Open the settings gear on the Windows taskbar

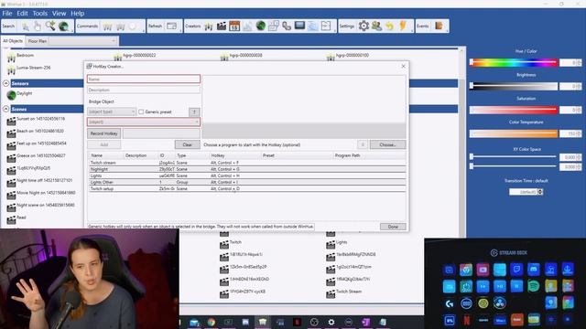click(331, 322)
